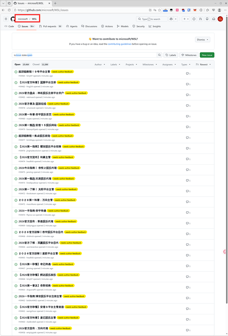Open the Newest sort dropdown

pyautogui.click(x=203, y=65)
